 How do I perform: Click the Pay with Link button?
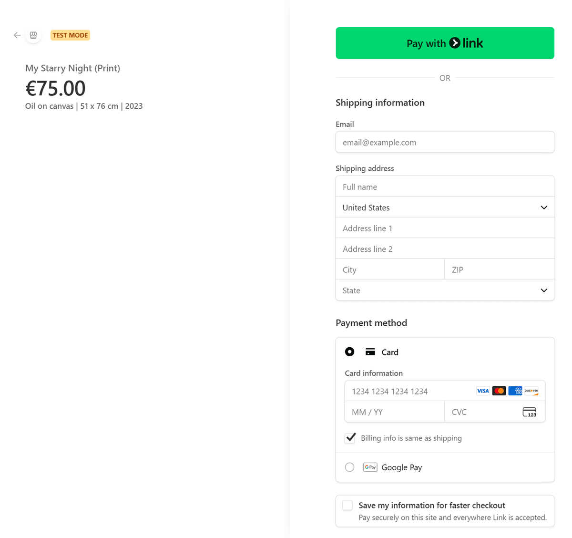coord(445,43)
